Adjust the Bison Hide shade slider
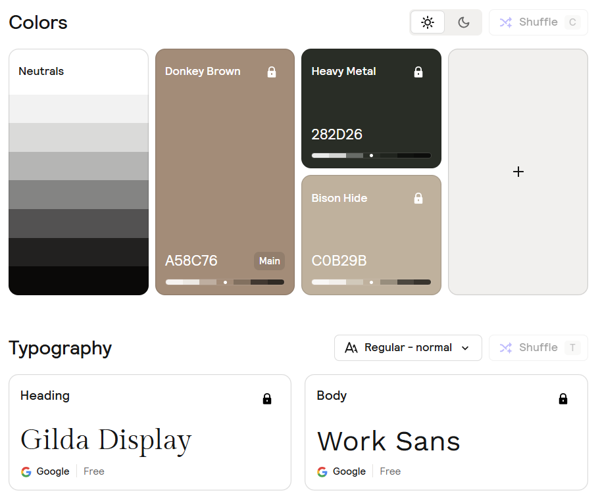The height and width of the screenshot is (503, 600). coord(371,282)
